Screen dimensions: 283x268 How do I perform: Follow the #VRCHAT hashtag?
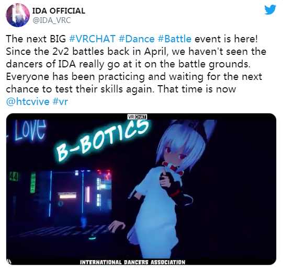pos(92,39)
